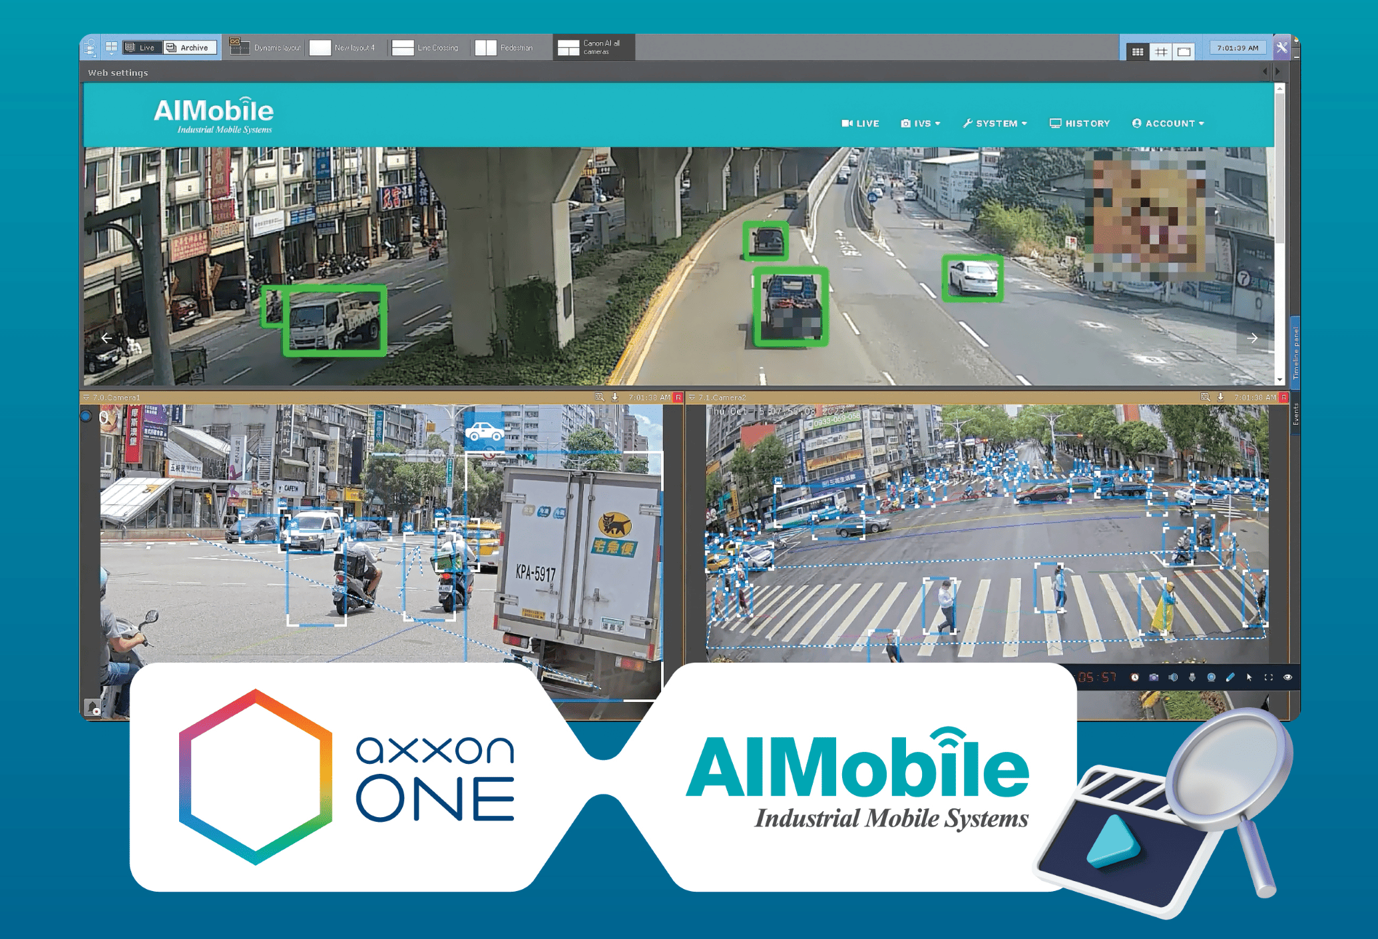Click the webcam-style icon on Camera2 toolbar
The height and width of the screenshot is (939, 1378).
click(1211, 677)
